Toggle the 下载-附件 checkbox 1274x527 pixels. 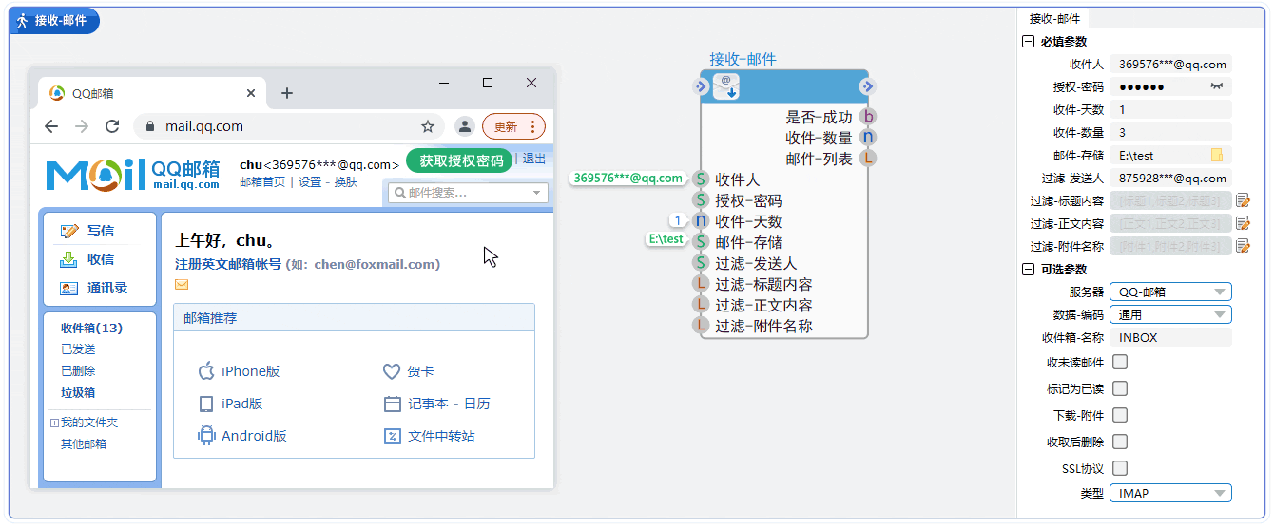click(1120, 415)
